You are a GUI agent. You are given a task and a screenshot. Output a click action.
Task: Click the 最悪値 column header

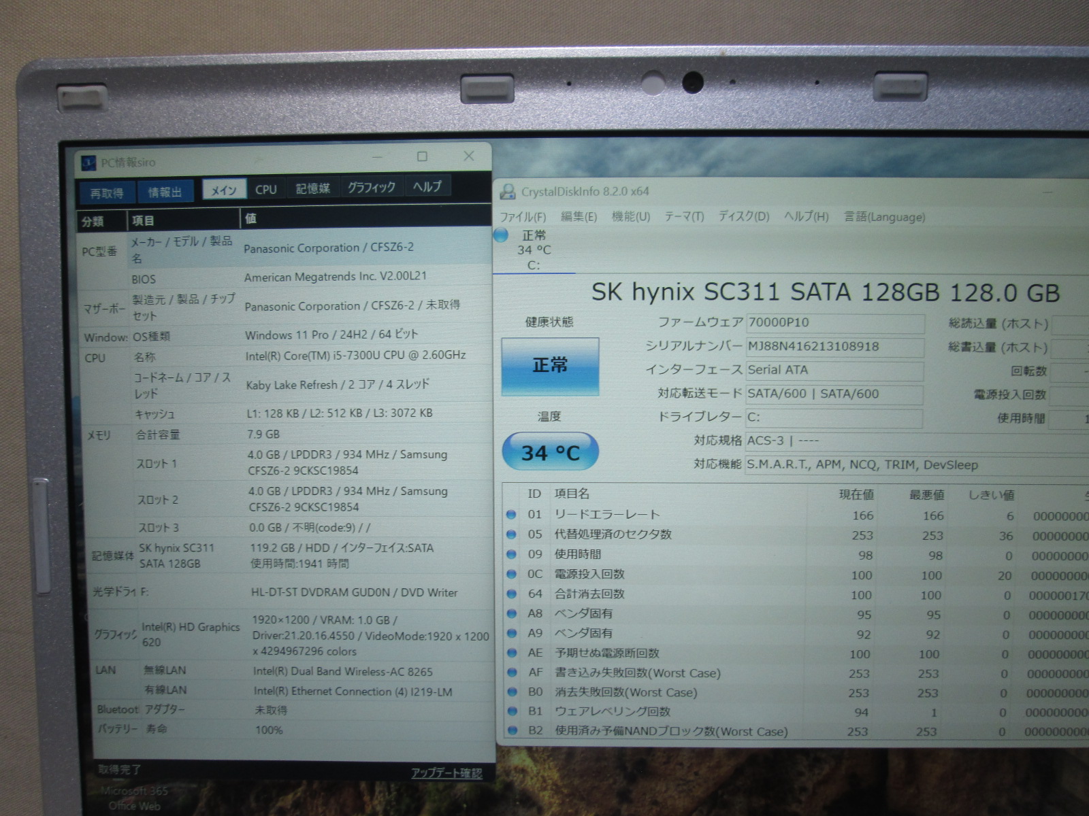point(926,495)
